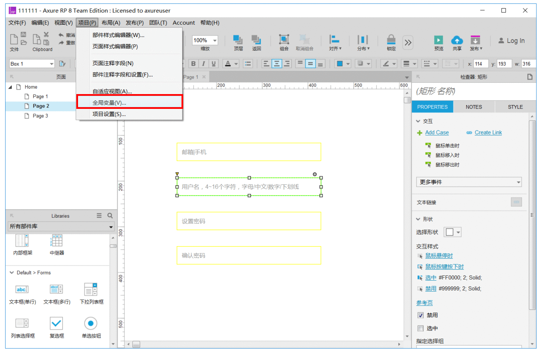Click the Bring to Top (顶层) icon
This screenshot has width=540, height=352.
point(238,40)
